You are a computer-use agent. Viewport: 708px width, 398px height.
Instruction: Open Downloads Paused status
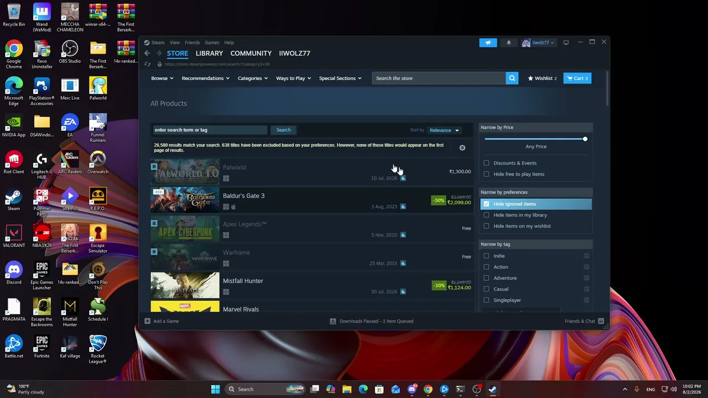click(x=372, y=321)
